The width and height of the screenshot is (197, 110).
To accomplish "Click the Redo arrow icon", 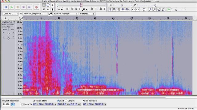I will [138, 9].
